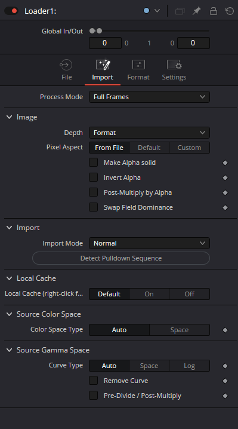Click keyframe diamond for Swap Field Dominance

(x=225, y=208)
